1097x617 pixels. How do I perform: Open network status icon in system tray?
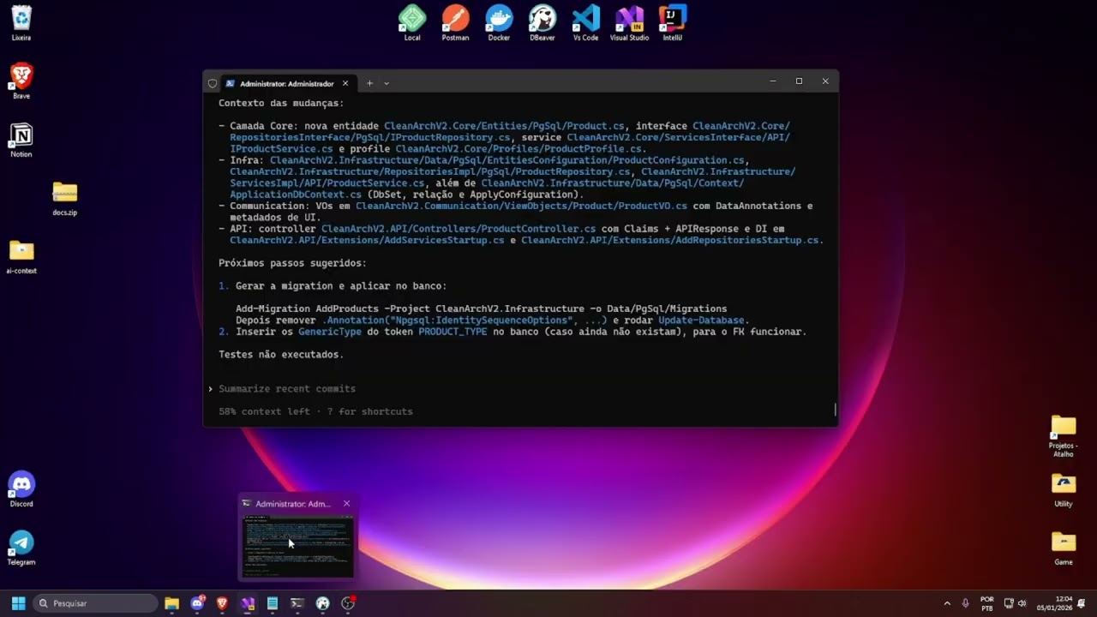1009,603
